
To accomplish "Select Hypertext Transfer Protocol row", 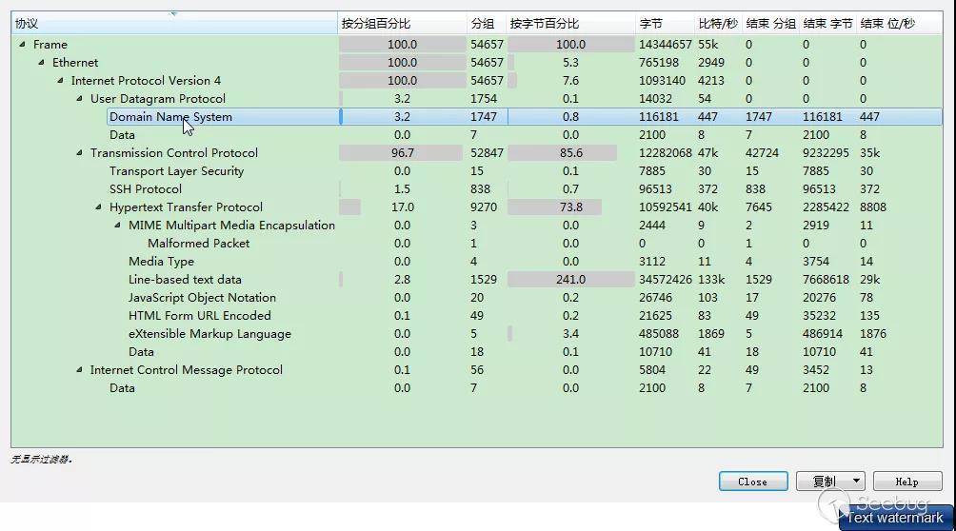I will point(477,207).
